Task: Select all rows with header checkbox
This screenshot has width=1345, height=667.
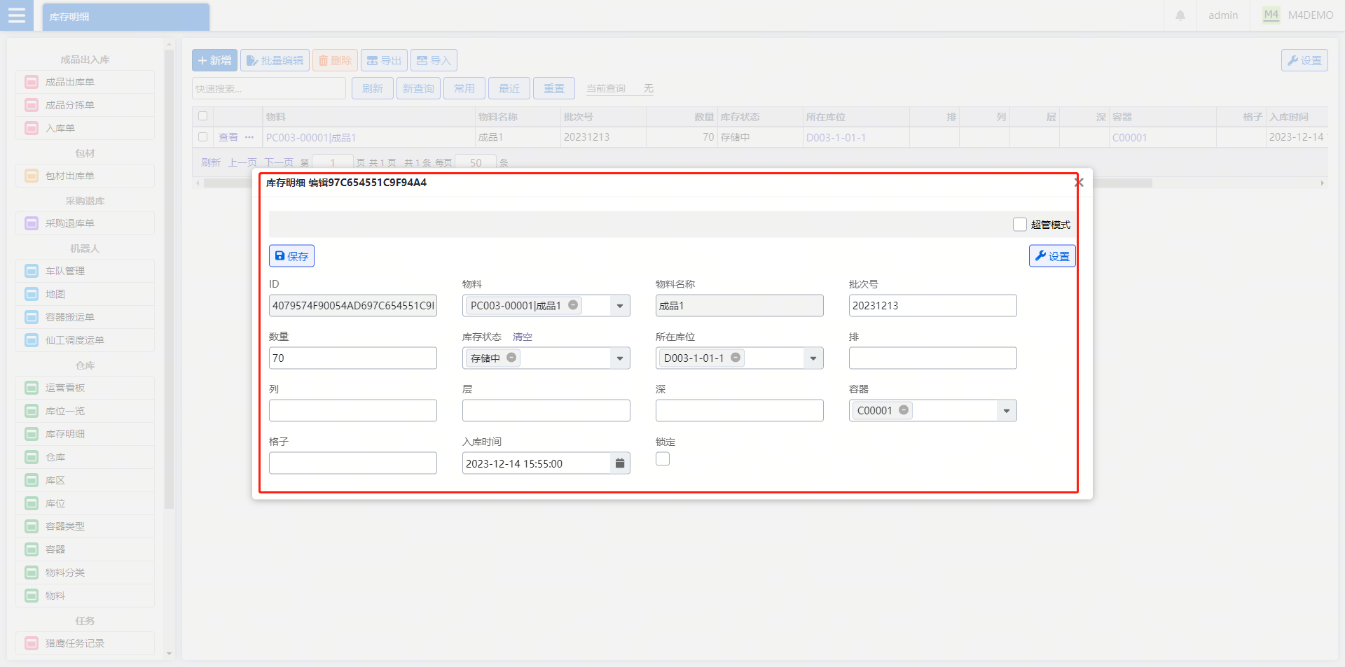Action: pyautogui.click(x=203, y=116)
